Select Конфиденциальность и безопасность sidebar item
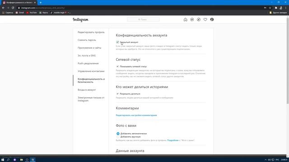This screenshot has width=289, height=162. [x=91, y=81]
